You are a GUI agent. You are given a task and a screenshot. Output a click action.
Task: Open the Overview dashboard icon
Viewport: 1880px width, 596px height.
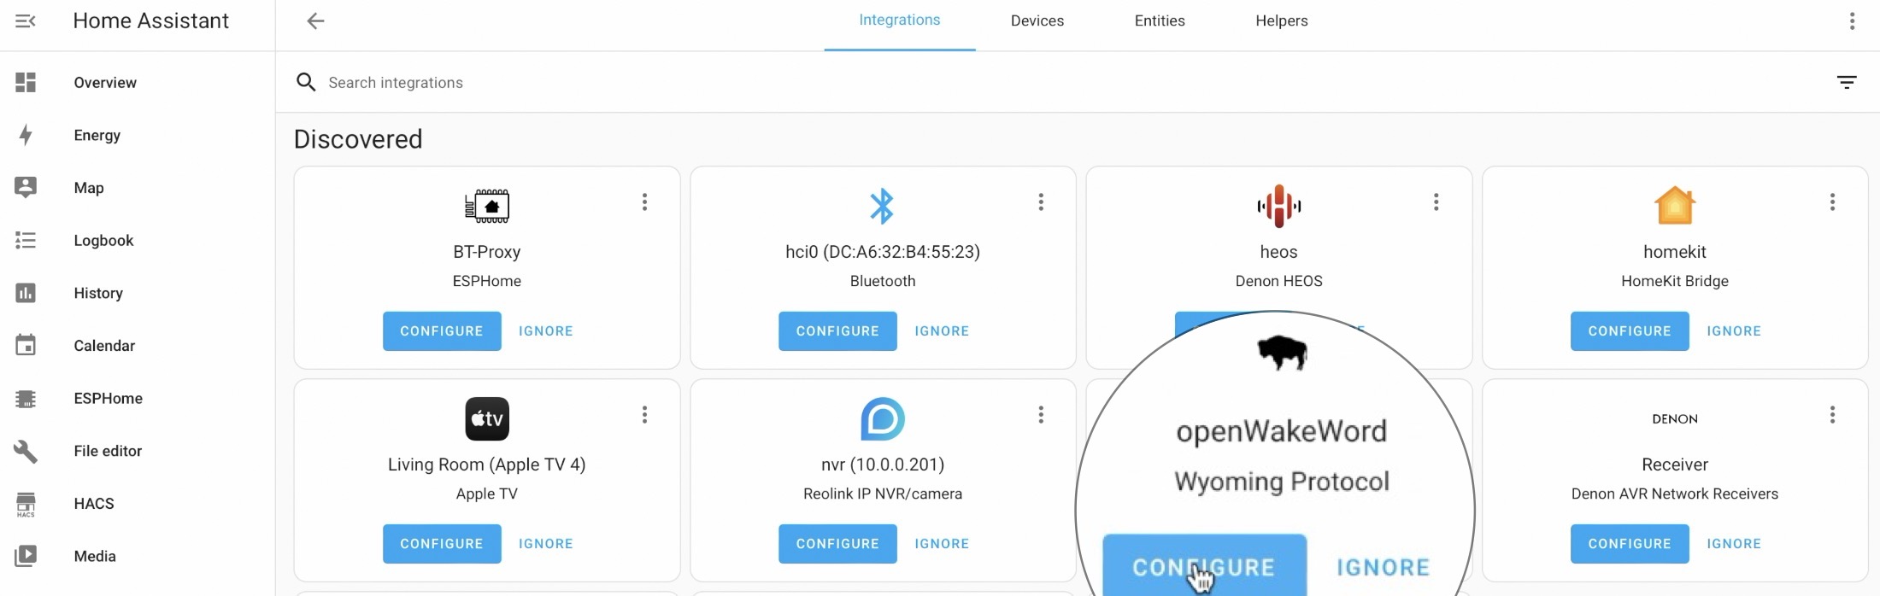pos(26,82)
